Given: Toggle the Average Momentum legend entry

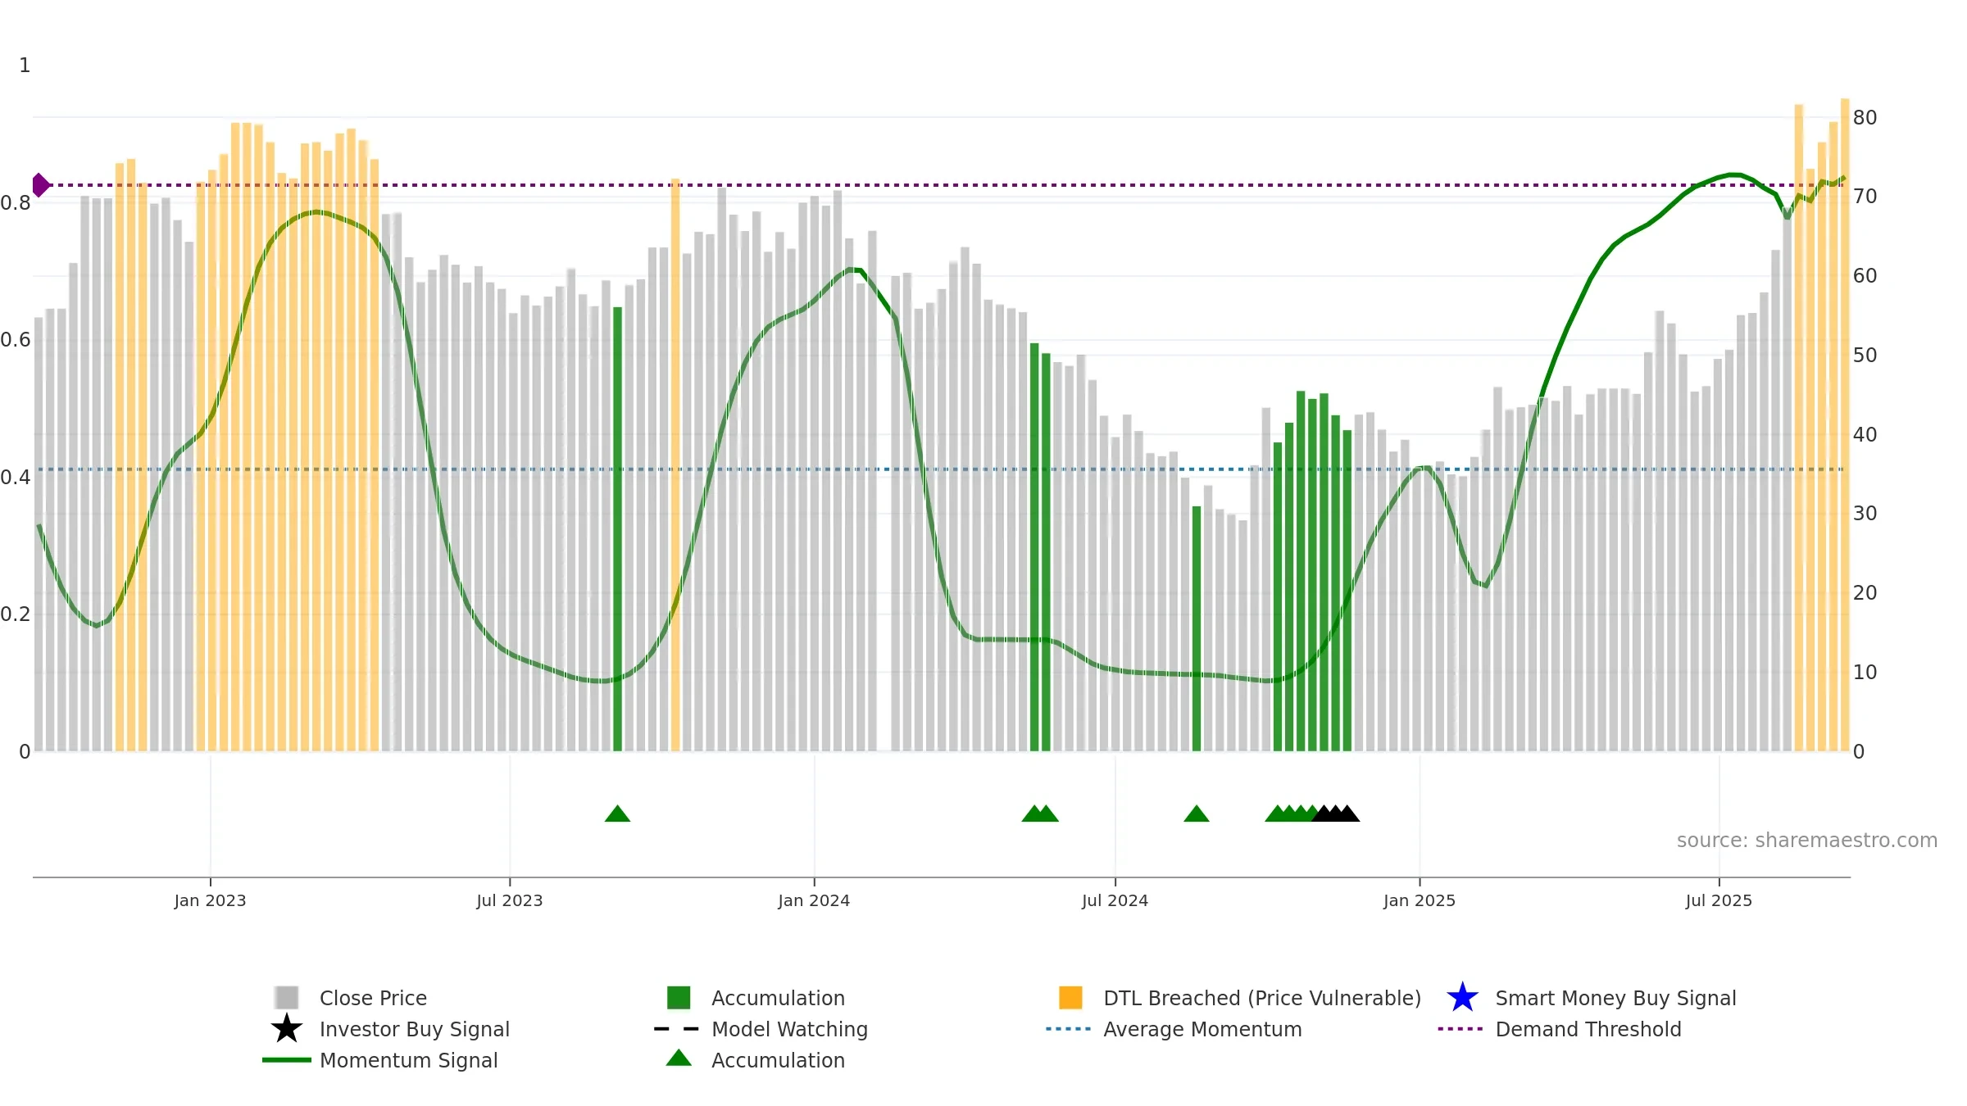Looking at the screenshot, I should [x=1202, y=1029].
